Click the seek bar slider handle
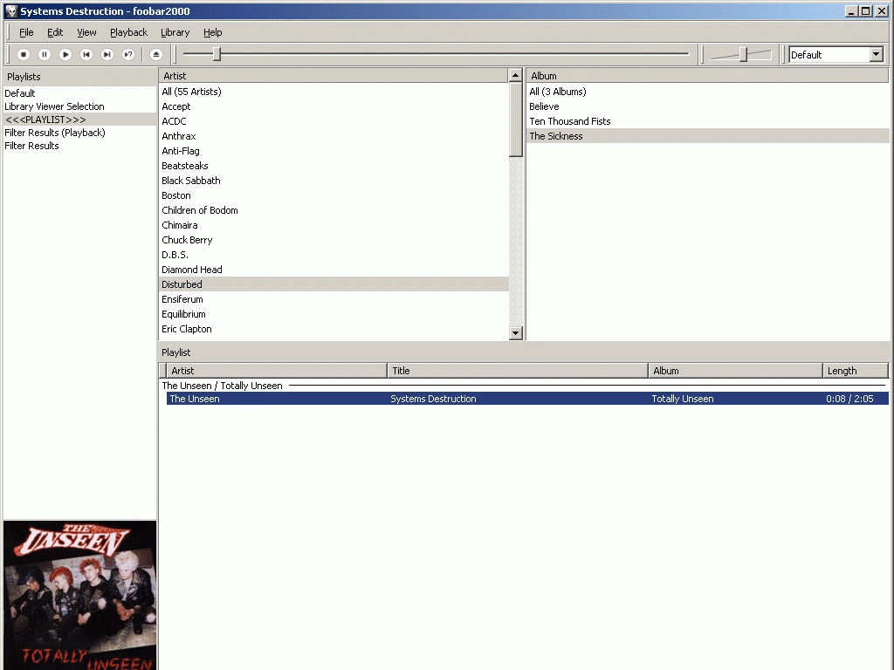Viewport: 894px width, 670px height. click(217, 54)
